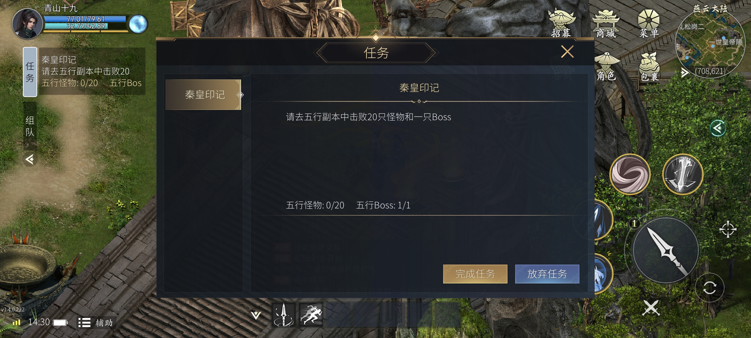Tap the dagger basic attack button

pos(666,250)
